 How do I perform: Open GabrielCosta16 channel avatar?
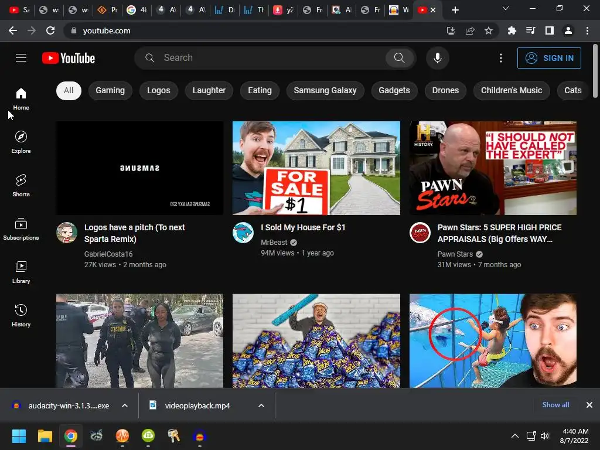(x=67, y=232)
